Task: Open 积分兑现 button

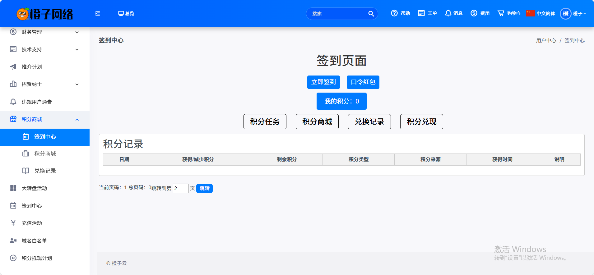Action: tap(422, 121)
